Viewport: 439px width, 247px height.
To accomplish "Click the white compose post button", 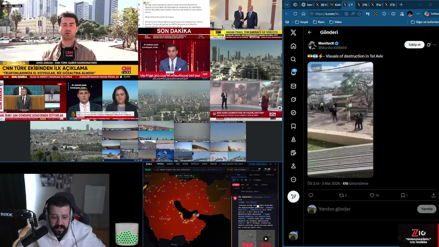I will (293, 196).
